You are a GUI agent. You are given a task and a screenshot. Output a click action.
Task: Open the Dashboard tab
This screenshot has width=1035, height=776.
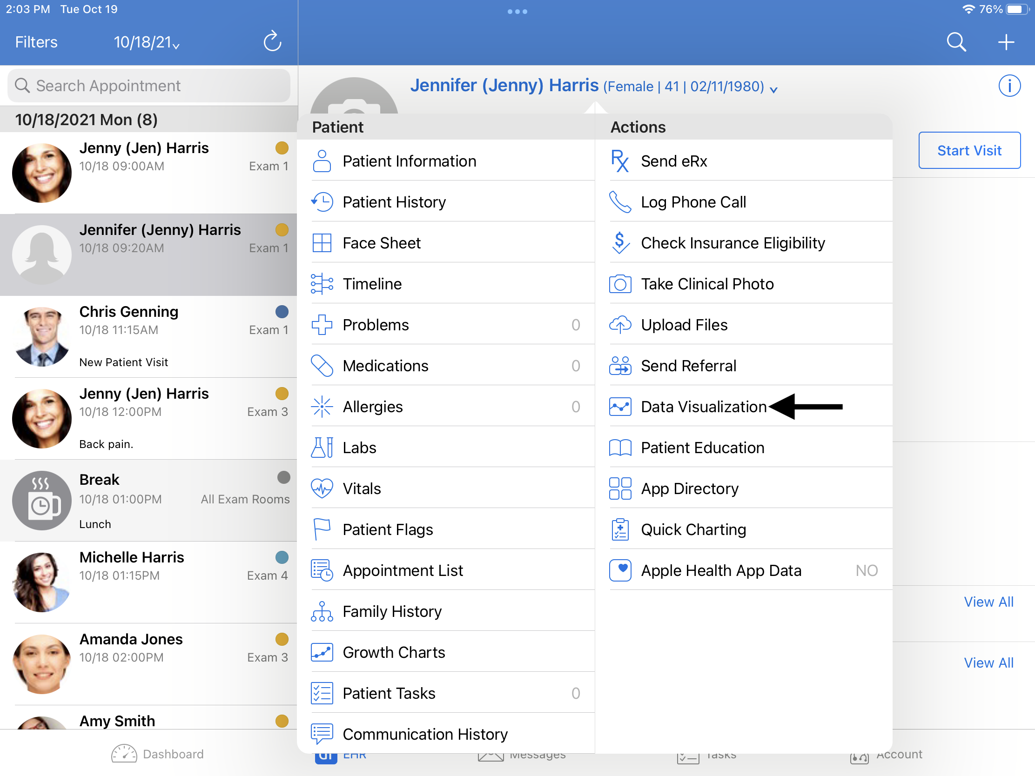coord(157,754)
